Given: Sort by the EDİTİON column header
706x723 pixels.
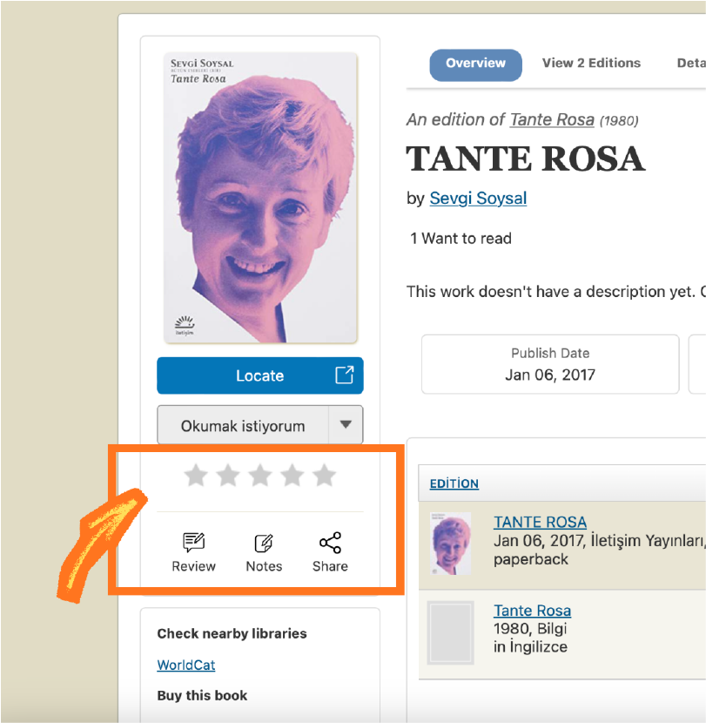Looking at the screenshot, I should click(454, 483).
